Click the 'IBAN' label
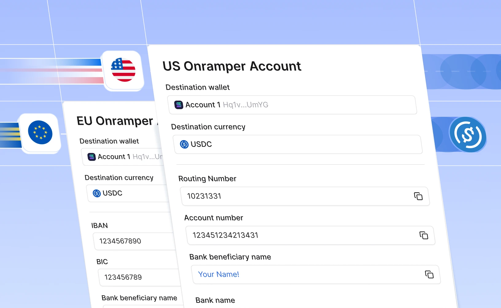Viewport: 501px width, 308px height. (99, 226)
